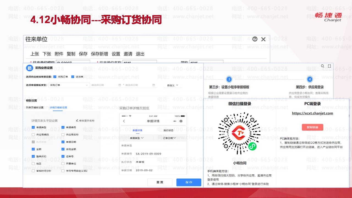Tap the target circle icon in the phone preview
The image size is (352, 198).
(181, 121)
